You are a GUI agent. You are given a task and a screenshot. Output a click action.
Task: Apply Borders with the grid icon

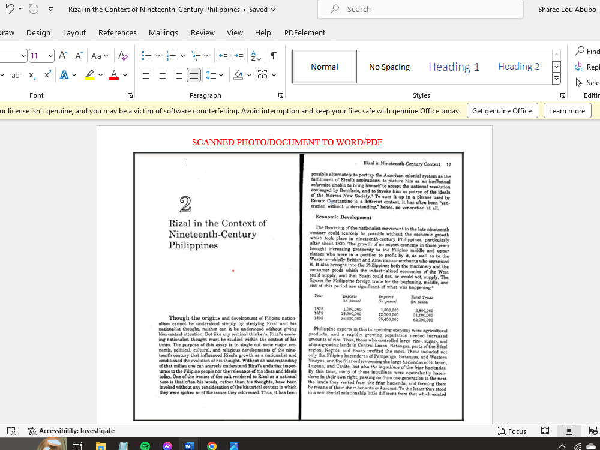pos(263,75)
